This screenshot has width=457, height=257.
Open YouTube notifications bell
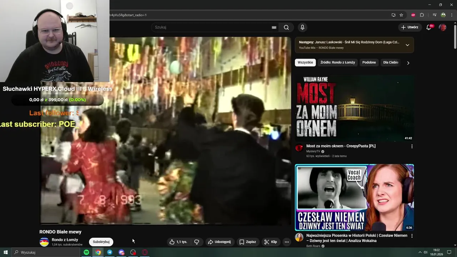coord(429,27)
